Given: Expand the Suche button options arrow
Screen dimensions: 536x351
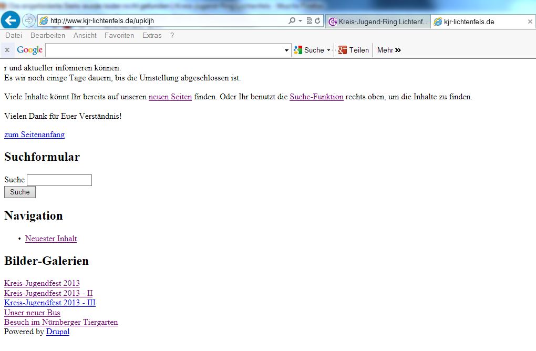Looking at the screenshot, I should point(328,50).
